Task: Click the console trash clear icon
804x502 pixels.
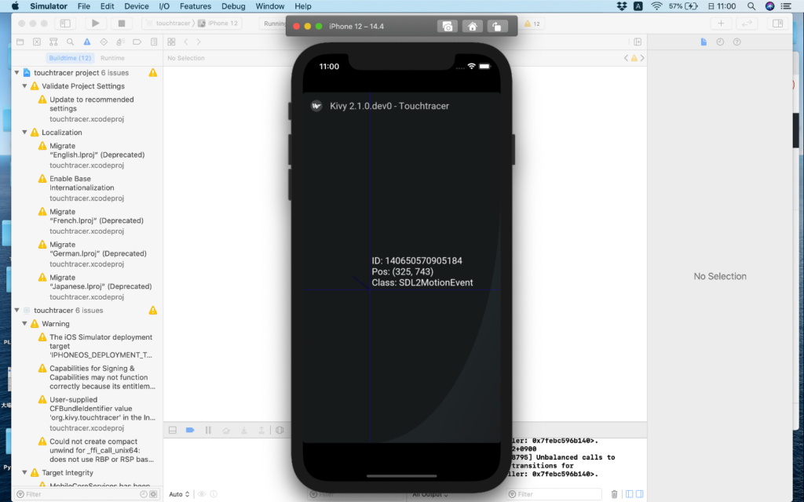Action: (614, 494)
